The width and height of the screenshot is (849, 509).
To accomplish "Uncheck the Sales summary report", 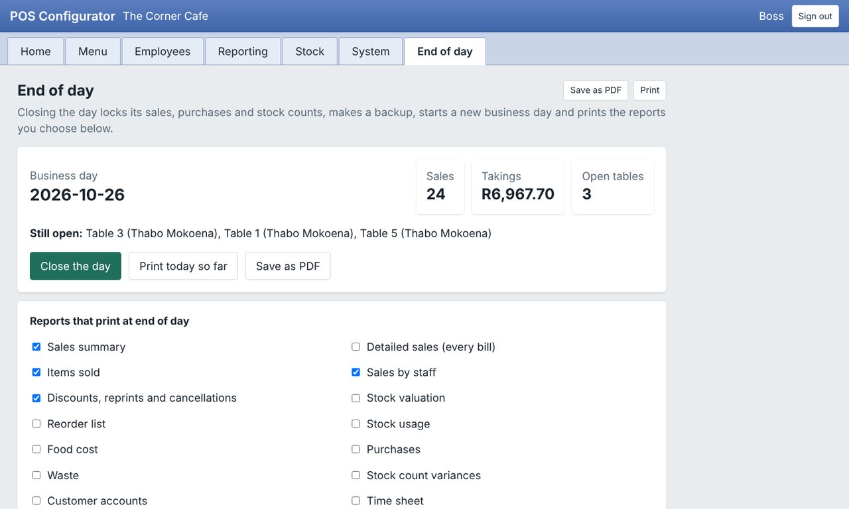I will (36, 347).
